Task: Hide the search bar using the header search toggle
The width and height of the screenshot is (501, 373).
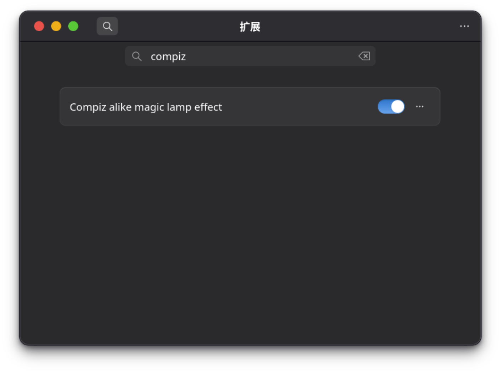Action: point(107,26)
